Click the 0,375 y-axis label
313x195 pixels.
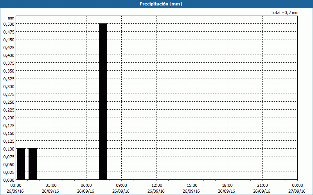9,63
